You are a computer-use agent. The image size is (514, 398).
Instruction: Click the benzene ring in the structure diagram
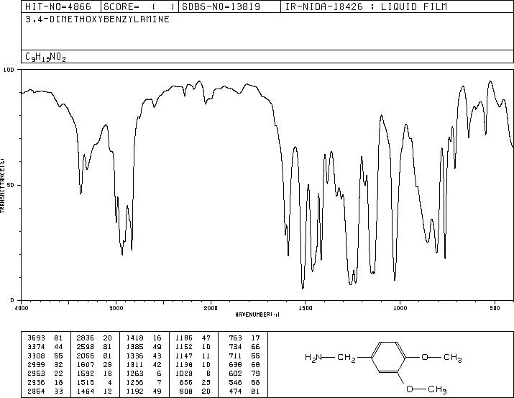click(x=389, y=357)
